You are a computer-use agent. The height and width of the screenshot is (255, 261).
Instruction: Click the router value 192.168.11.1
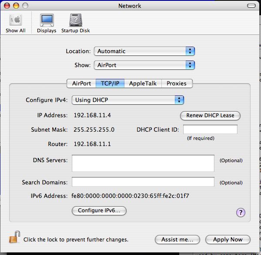click(x=92, y=144)
